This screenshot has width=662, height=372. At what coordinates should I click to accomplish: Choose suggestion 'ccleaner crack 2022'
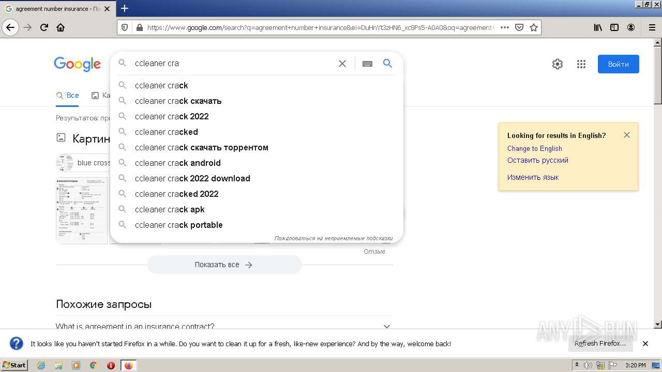tap(257, 116)
